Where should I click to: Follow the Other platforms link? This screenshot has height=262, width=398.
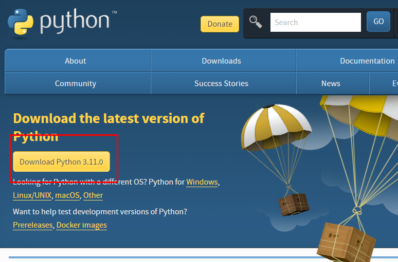click(93, 195)
